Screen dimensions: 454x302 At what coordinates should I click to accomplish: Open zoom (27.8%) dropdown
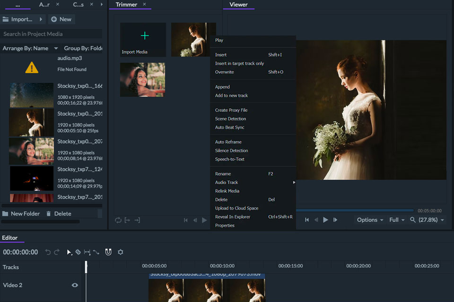pyautogui.click(x=428, y=220)
